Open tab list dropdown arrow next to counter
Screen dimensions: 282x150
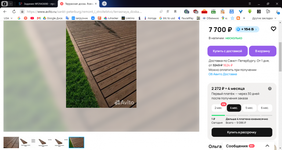point(11,4)
